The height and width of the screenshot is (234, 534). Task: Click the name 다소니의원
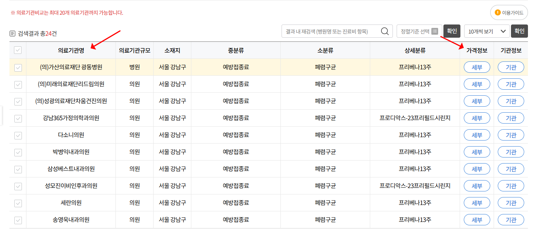pyautogui.click(x=71, y=135)
